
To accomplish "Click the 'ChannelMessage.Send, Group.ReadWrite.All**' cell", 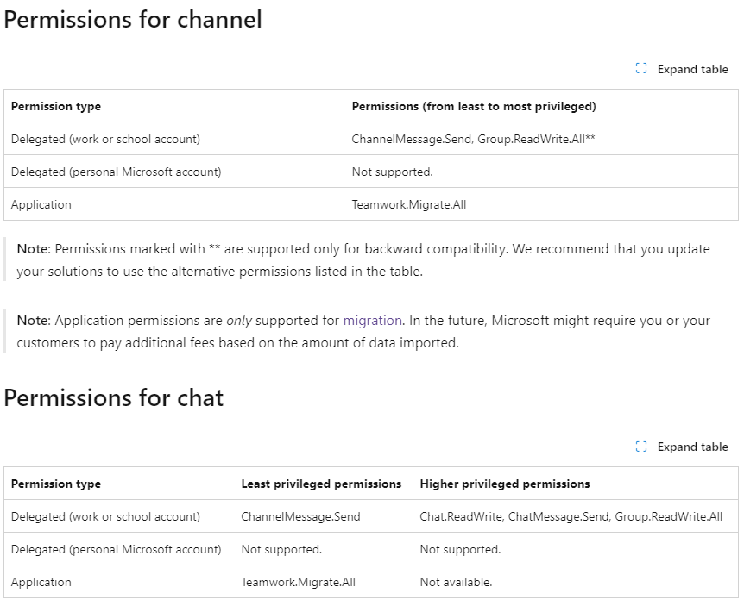I will click(x=473, y=140).
